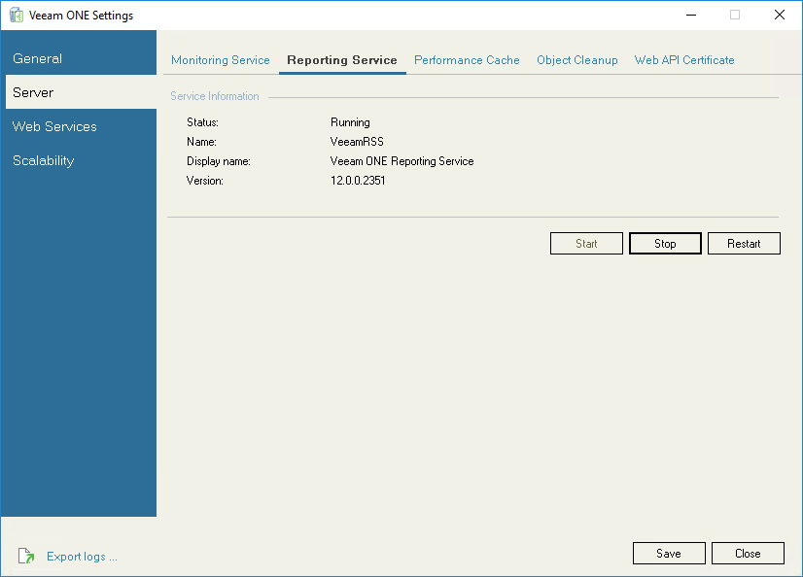This screenshot has height=577, width=803.
Task: Switch to the Monitoring Service tab
Action: pos(220,59)
